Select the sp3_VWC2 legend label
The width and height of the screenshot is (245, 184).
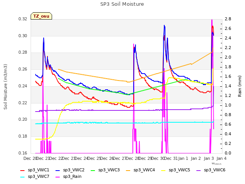click(74, 170)
